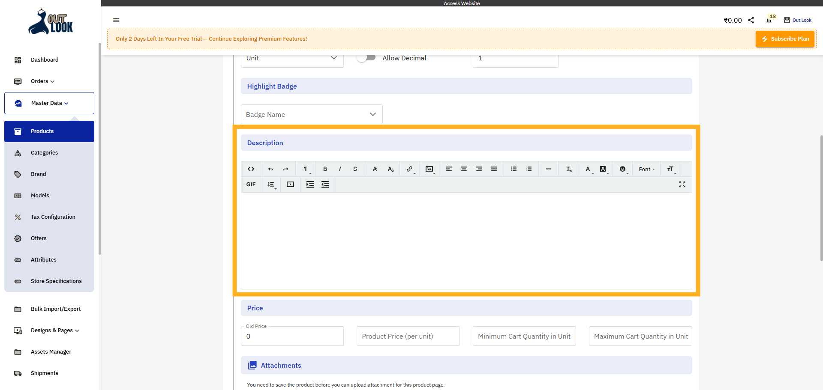Open Categories in the sidebar
Image resolution: width=823 pixels, height=390 pixels.
point(44,153)
